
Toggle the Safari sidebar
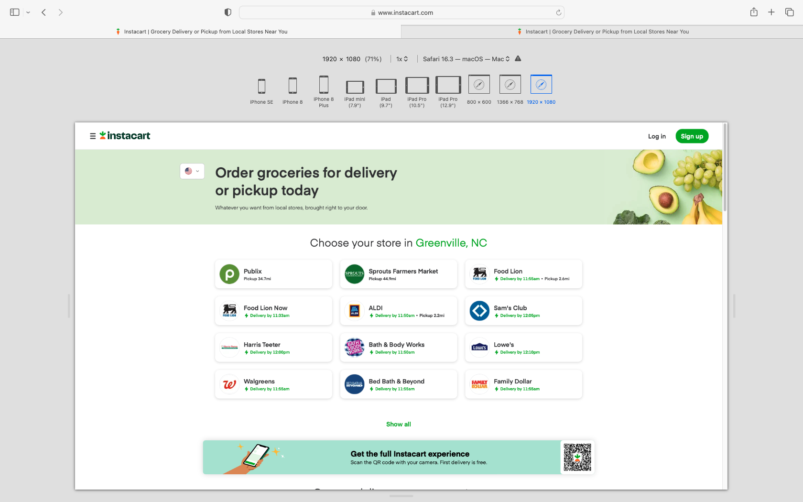coord(15,12)
